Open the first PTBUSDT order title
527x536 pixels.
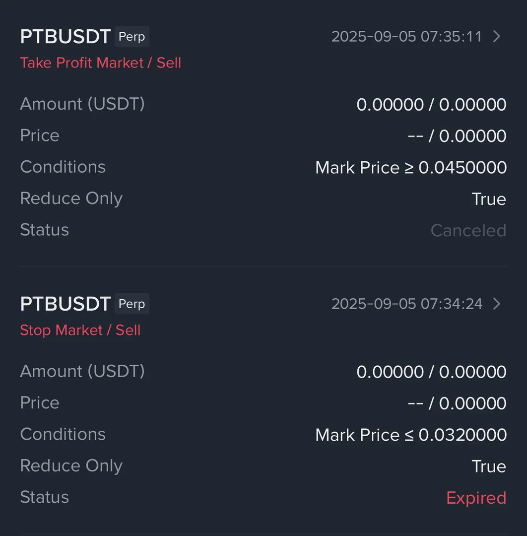click(x=65, y=37)
